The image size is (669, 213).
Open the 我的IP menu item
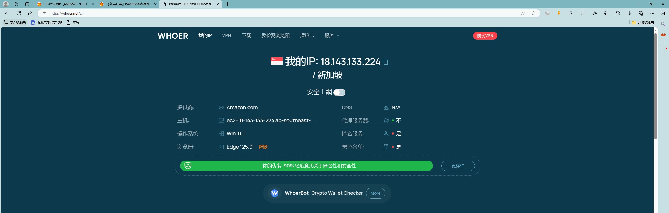point(205,35)
